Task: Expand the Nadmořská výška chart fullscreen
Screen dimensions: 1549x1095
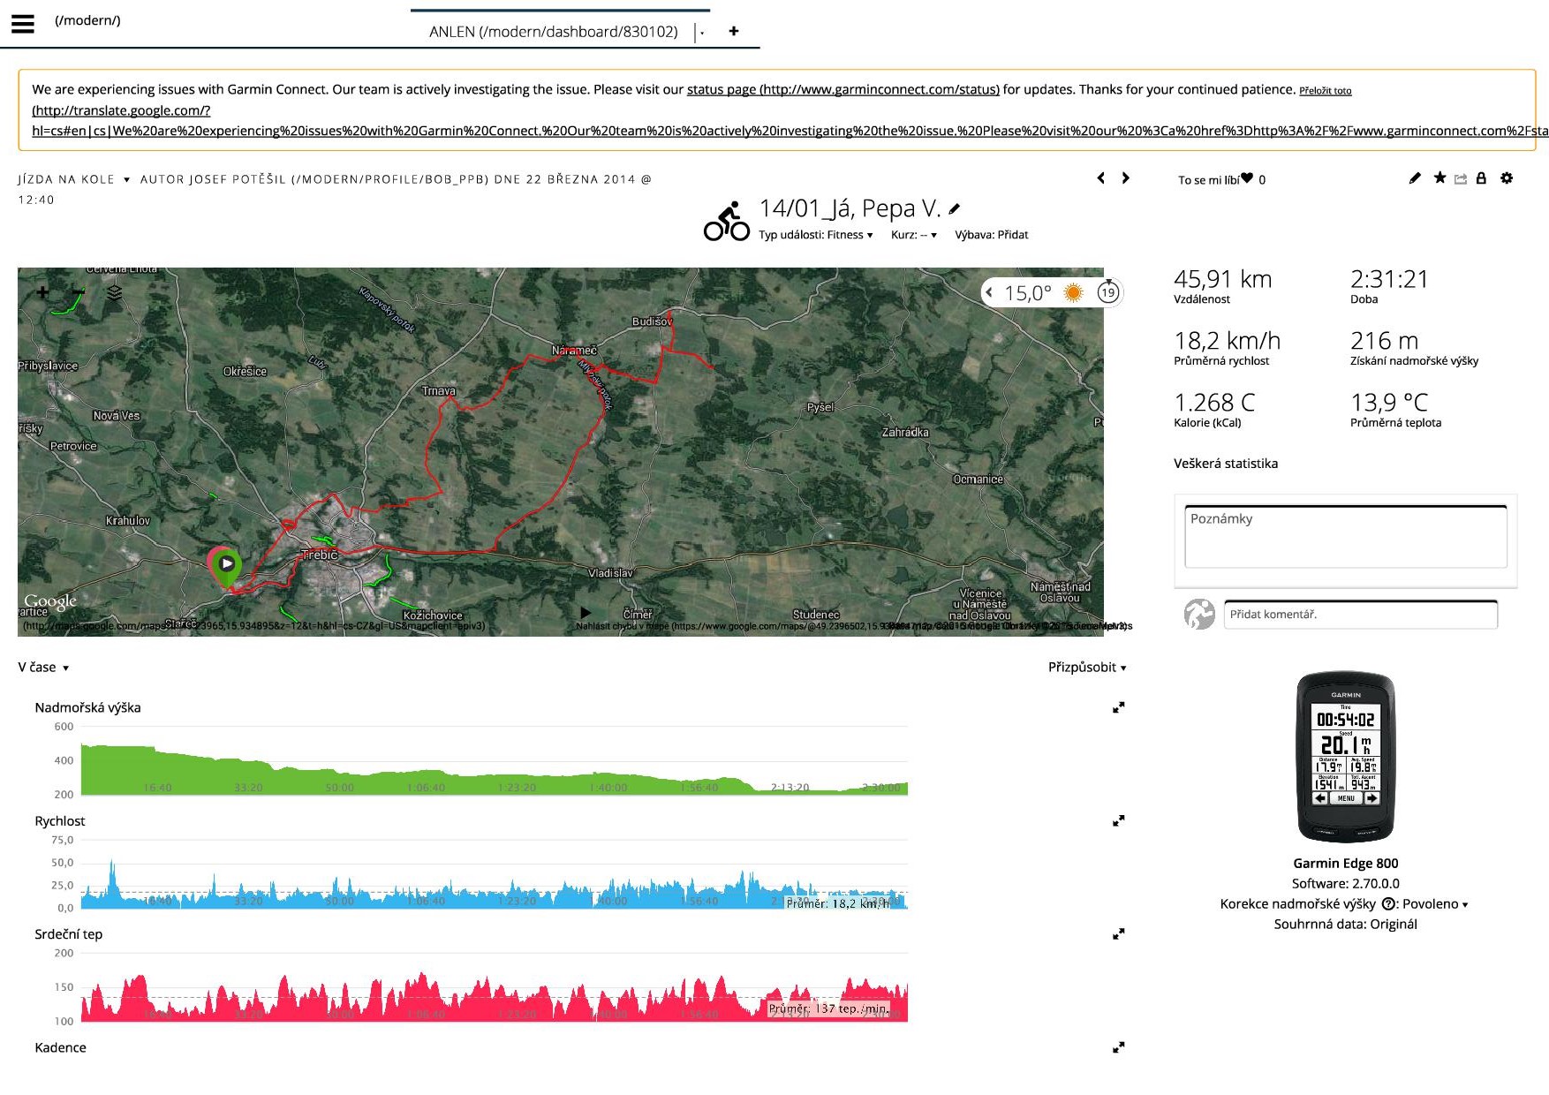Action: (x=1118, y=707)
